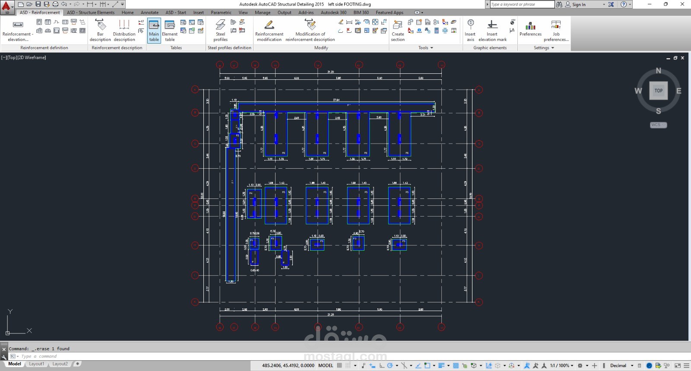Open the AutoCAD application menu logo
The width and height of the screenshot is (691, 371).
pos(6,7)
